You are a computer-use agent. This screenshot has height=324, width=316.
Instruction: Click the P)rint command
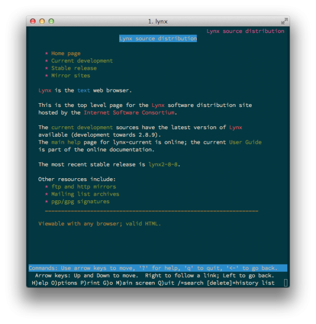point(90,283)
